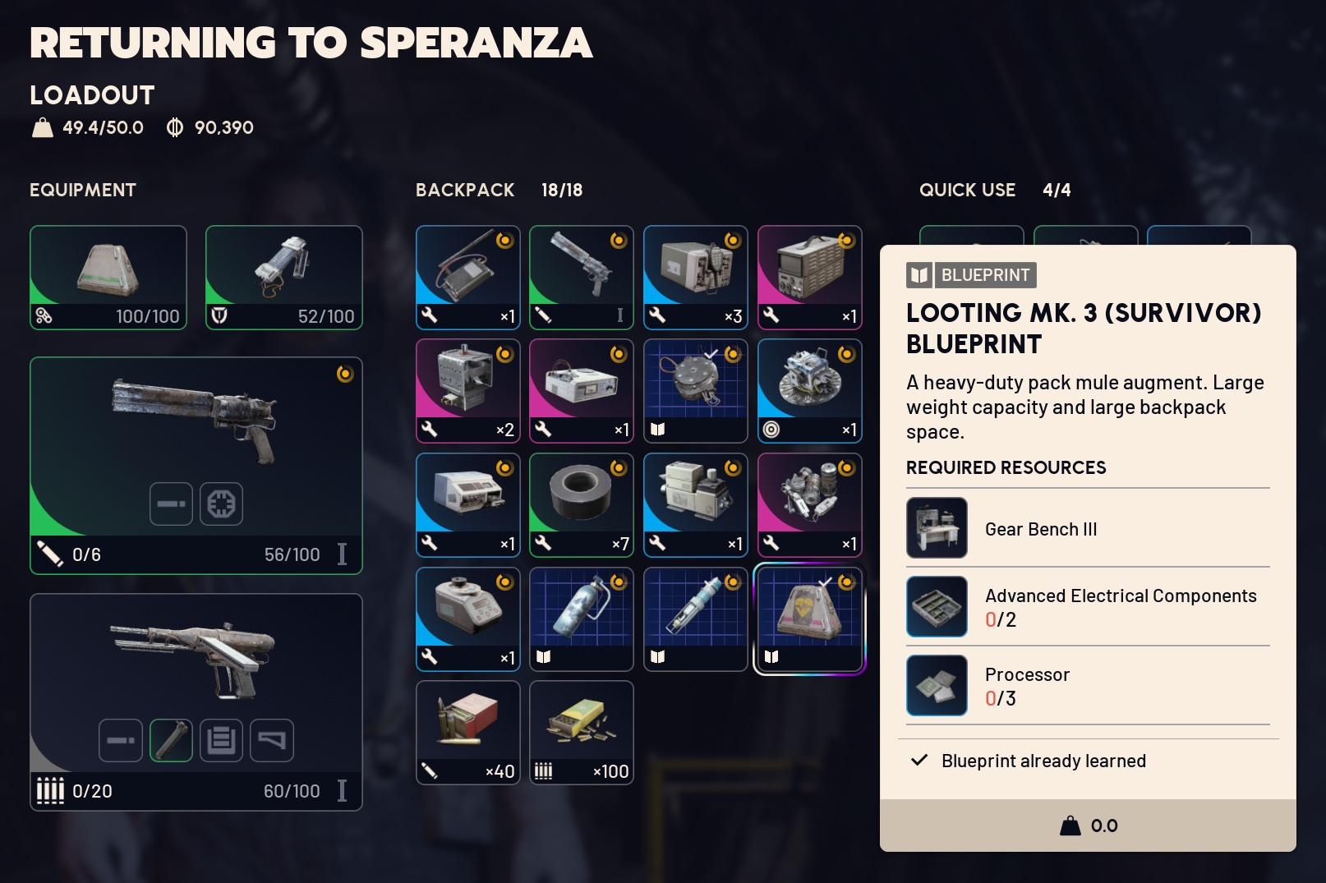
Task: Click the magazine attachment slot on second weapon
Action: [x=221, y=740]
